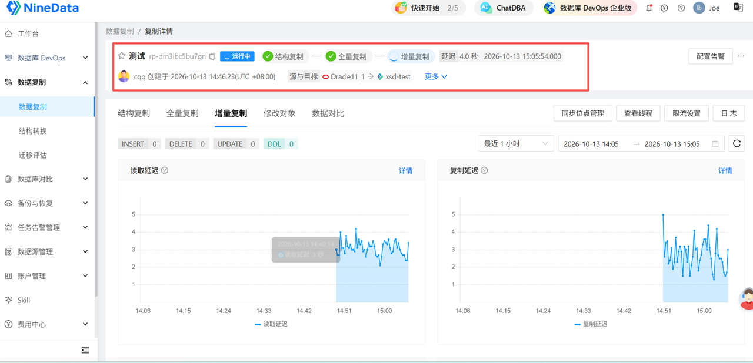
Task: Open the support chat avatar
Action: (x=747, y=299)
